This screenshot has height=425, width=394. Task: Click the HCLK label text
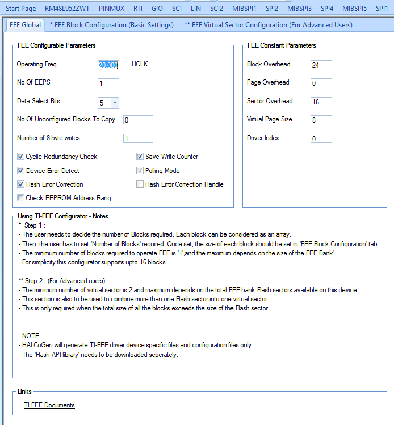[140, 64]
